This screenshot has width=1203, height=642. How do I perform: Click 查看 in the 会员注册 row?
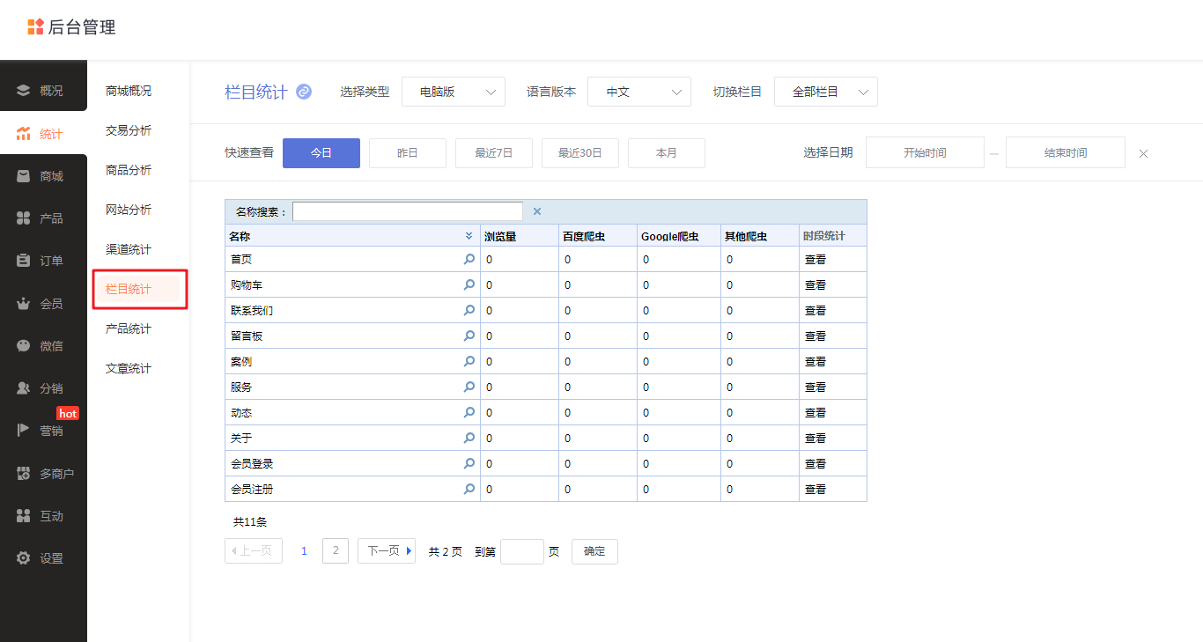816,490
